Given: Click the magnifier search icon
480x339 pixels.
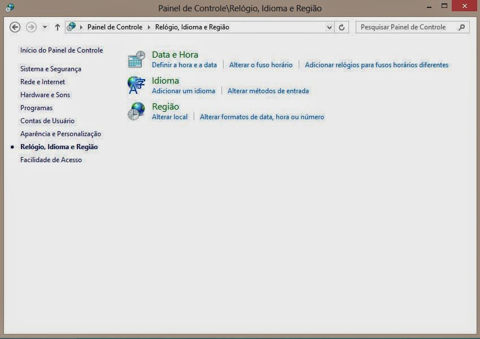Looking at the screenshot, I should pos(461,27).
